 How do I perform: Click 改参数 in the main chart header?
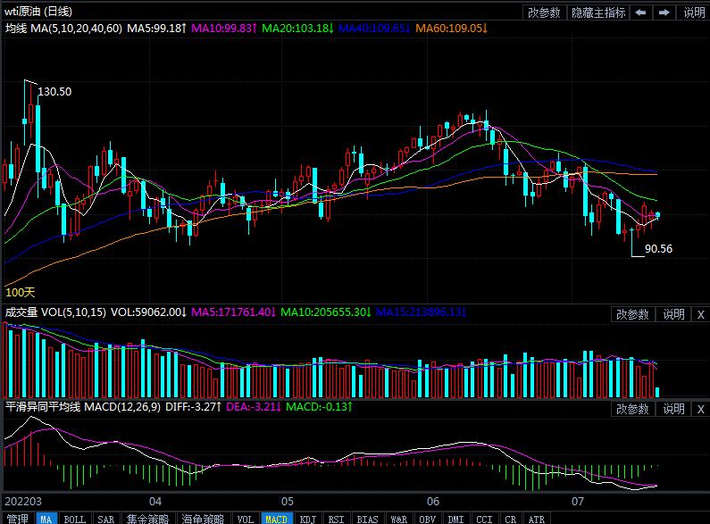pyautogui.click(x=544, y=12)
